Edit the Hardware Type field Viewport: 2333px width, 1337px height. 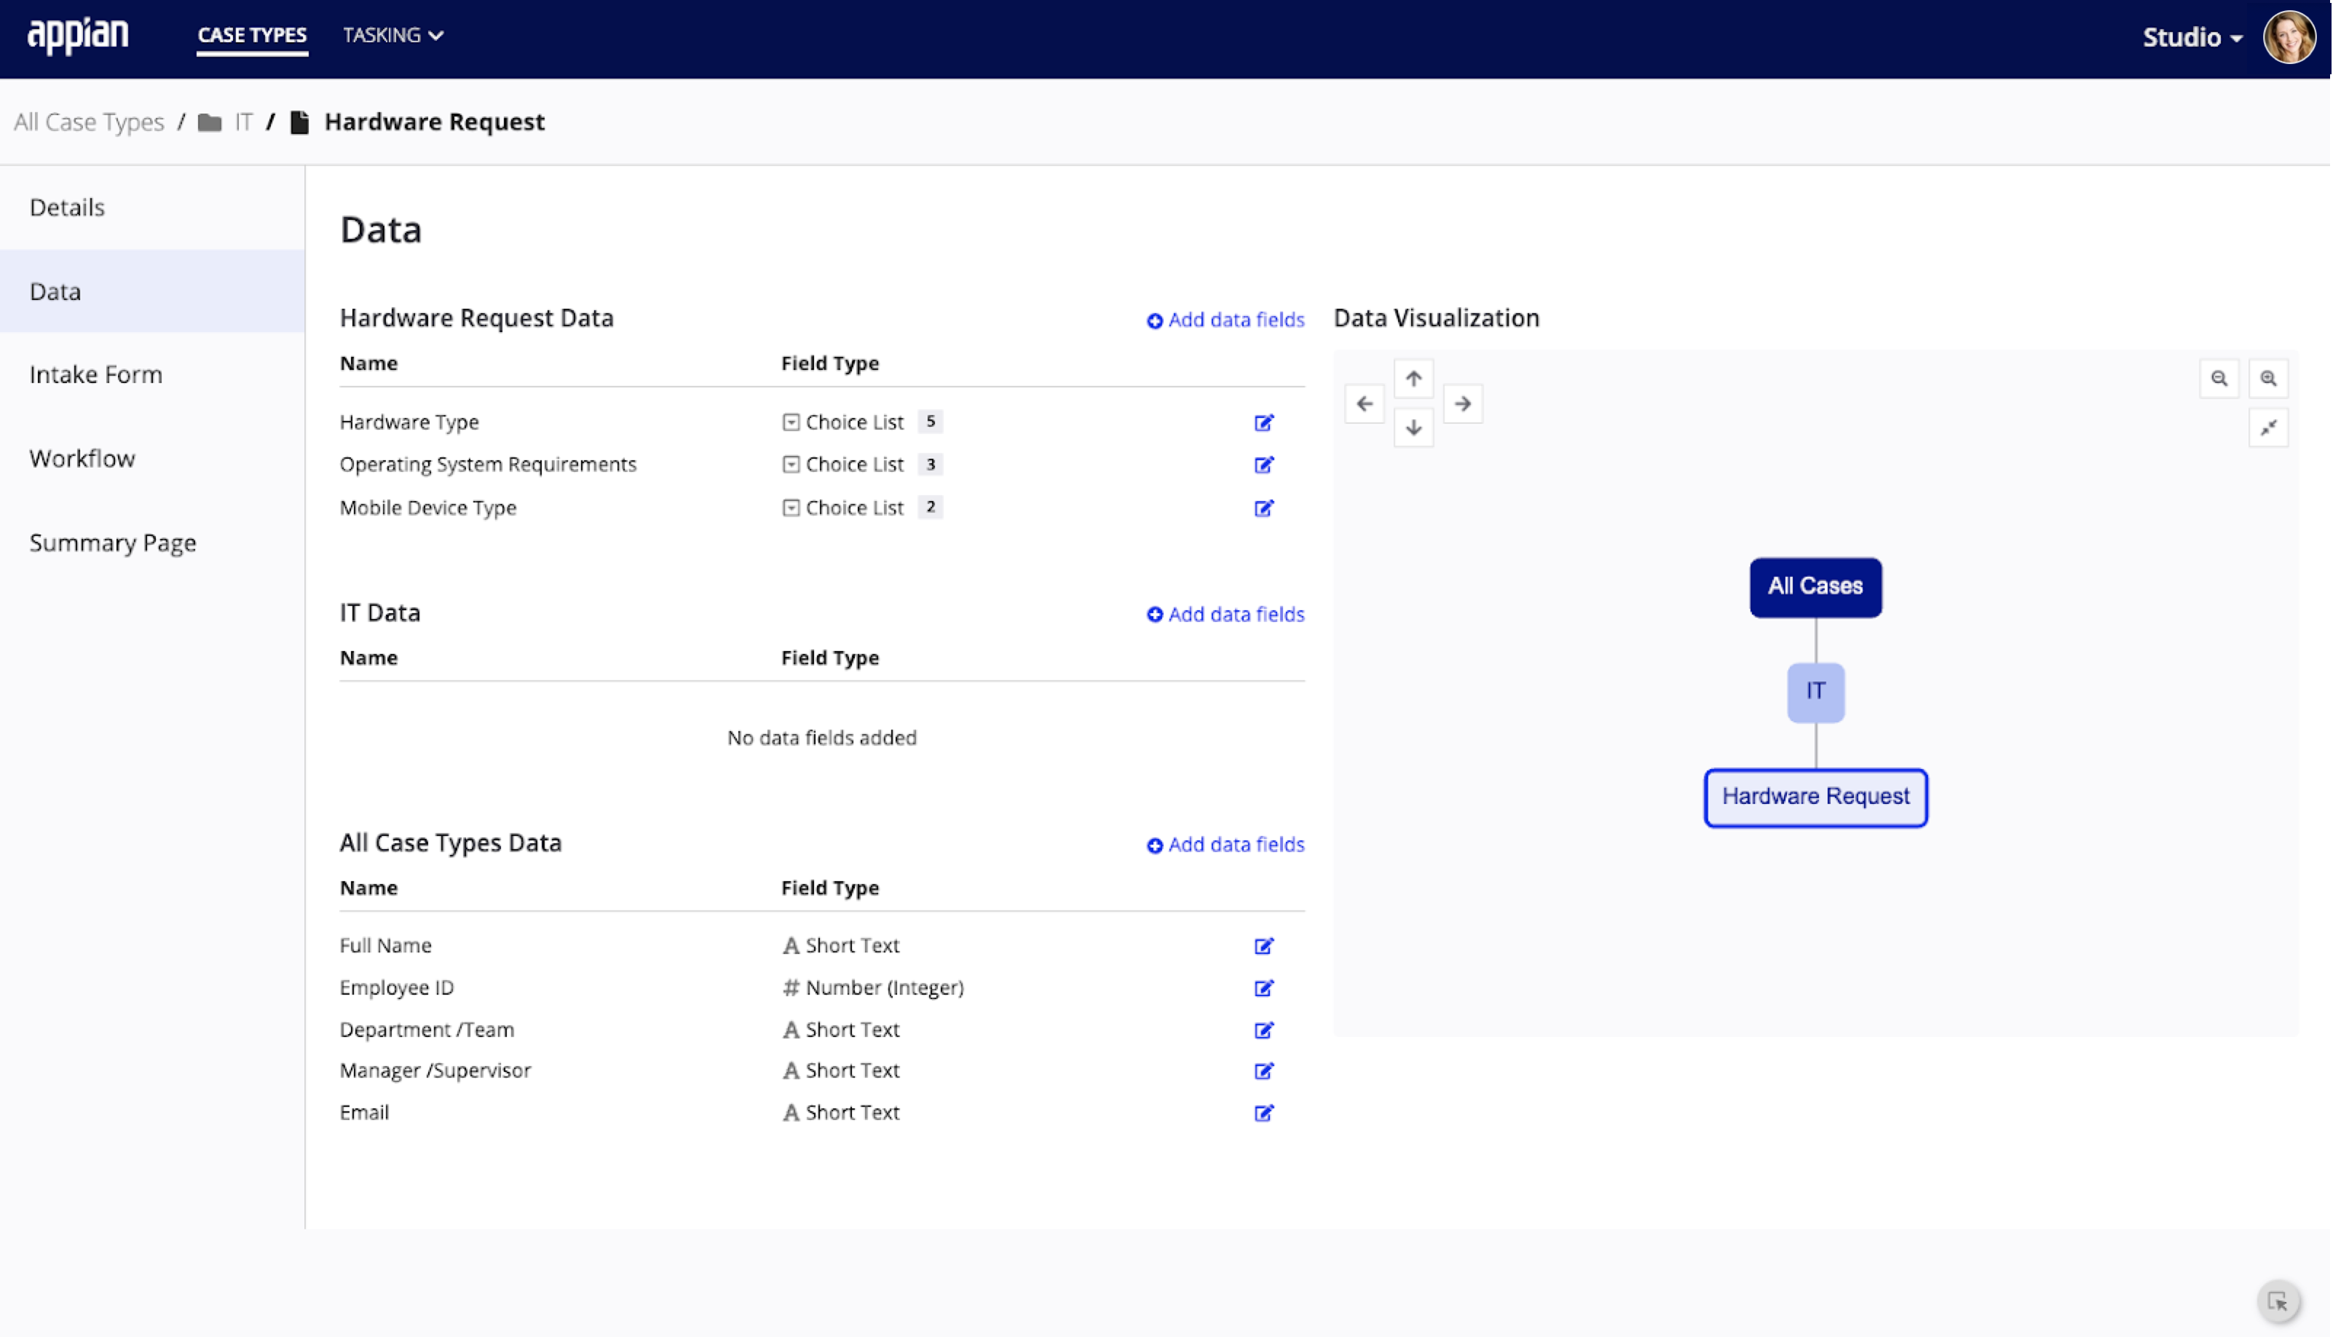coord(1263,422)
